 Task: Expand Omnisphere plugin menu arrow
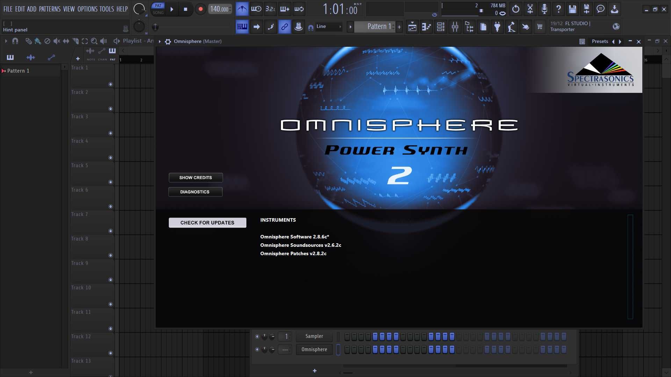pyautogui.click(x=160, y=42)
